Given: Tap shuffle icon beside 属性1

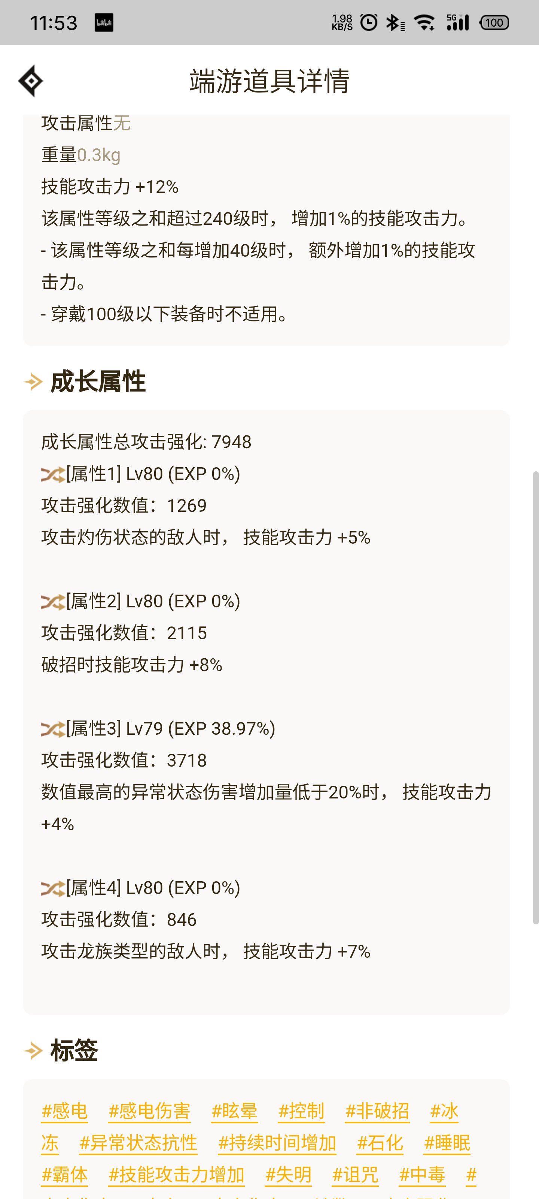Looking at the screenshot, I should coord(52,475).
